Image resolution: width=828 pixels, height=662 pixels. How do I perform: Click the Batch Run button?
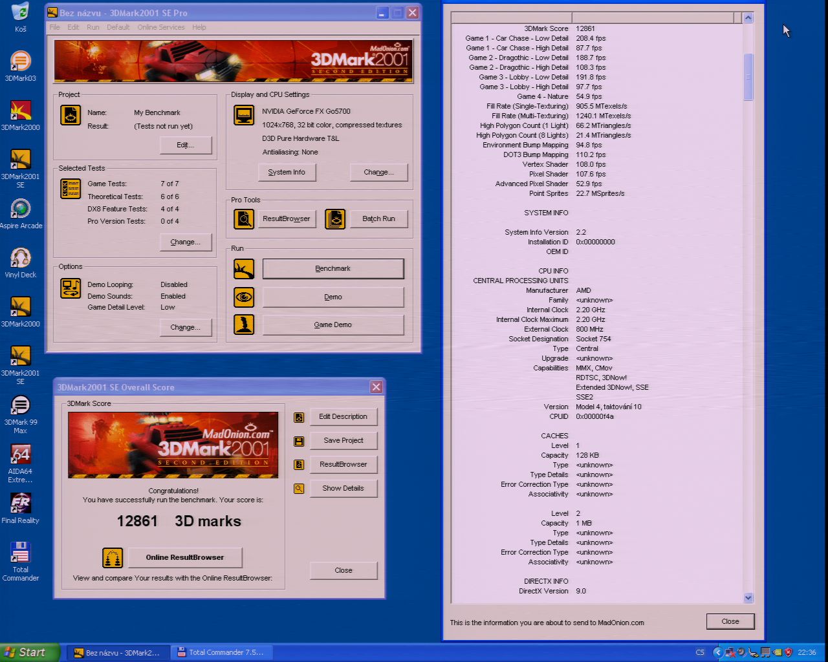coord(379,219)
